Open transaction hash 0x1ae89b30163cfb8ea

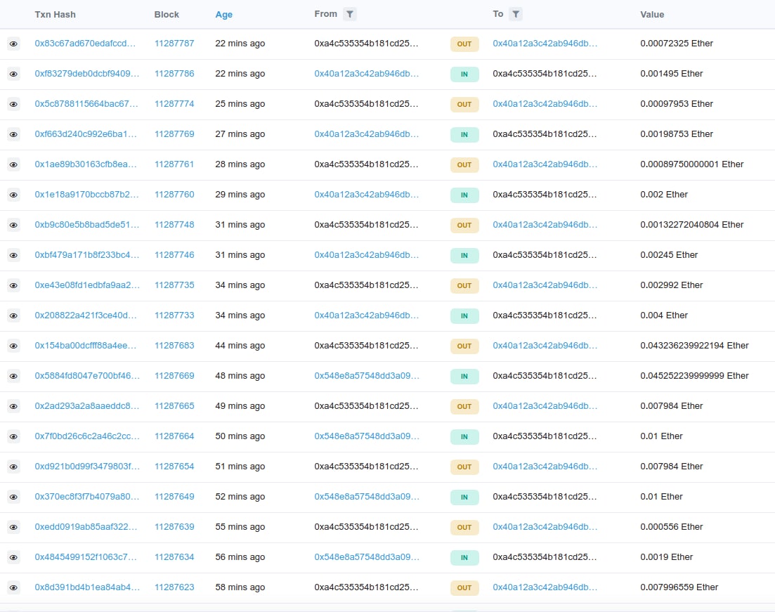(86, 164)
